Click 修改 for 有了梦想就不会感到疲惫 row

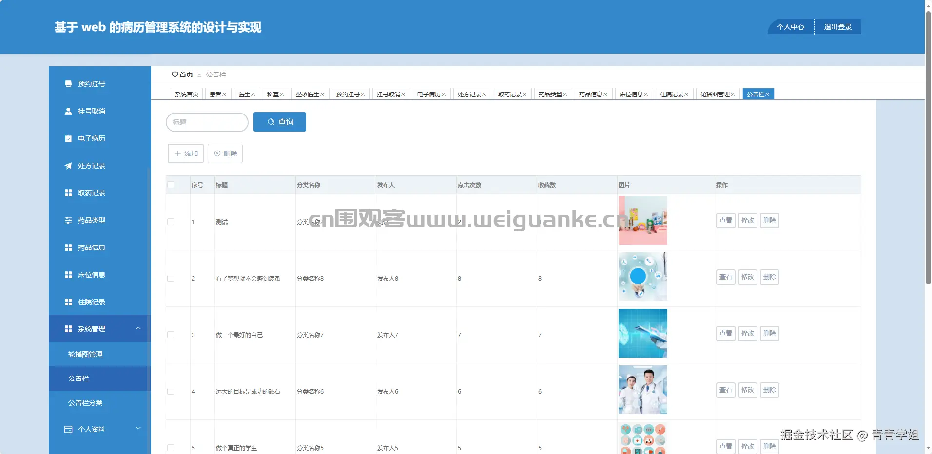[x=748, y=277]
